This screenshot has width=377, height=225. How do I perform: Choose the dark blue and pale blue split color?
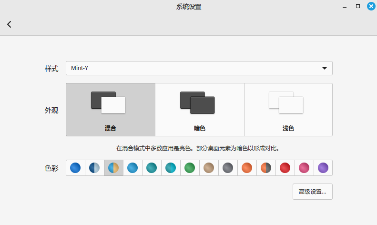[x=94, y=168]
